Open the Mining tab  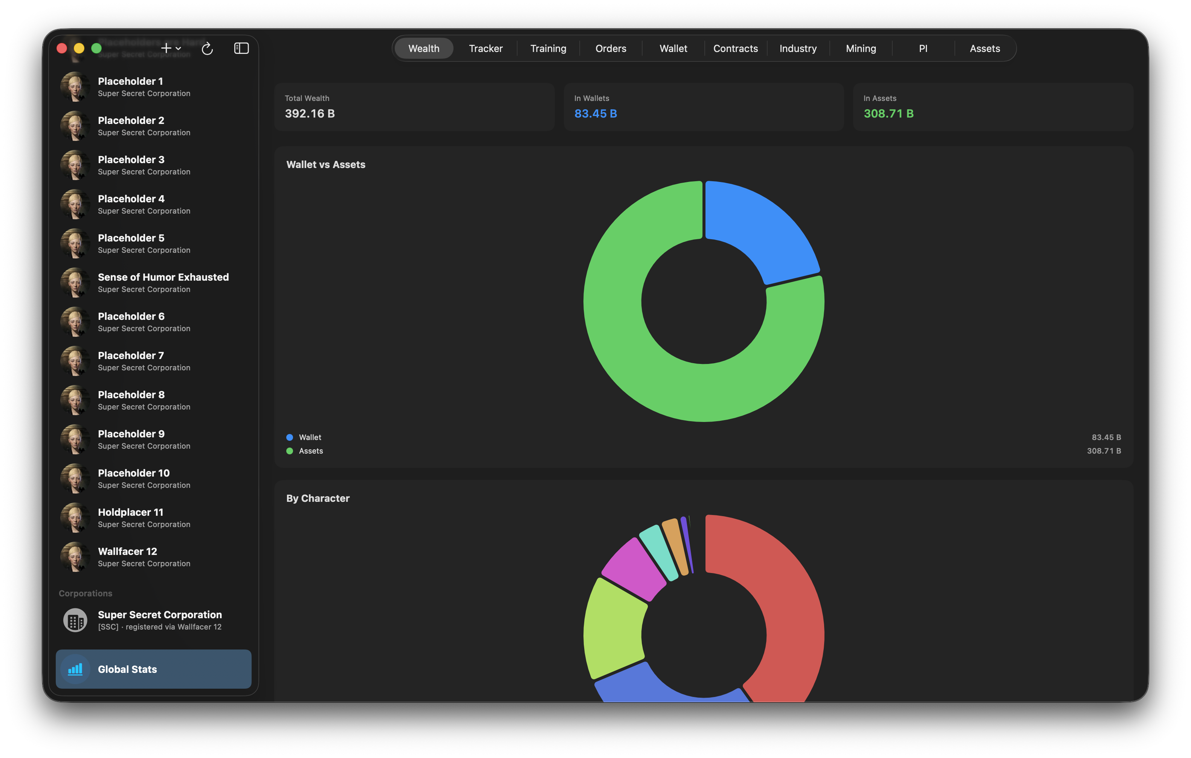coord(861,49)
